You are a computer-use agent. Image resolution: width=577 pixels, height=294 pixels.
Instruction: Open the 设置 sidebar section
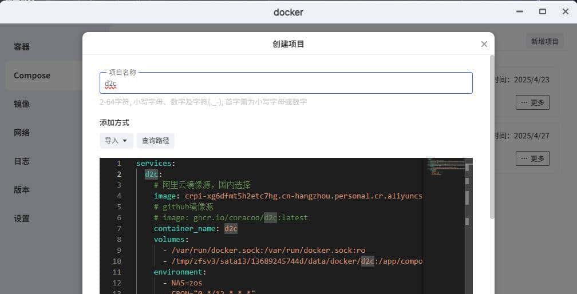click(22, 218)
